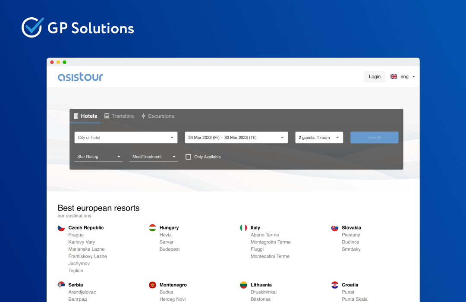Click the Czech Republic flag icon

[61, 228]
